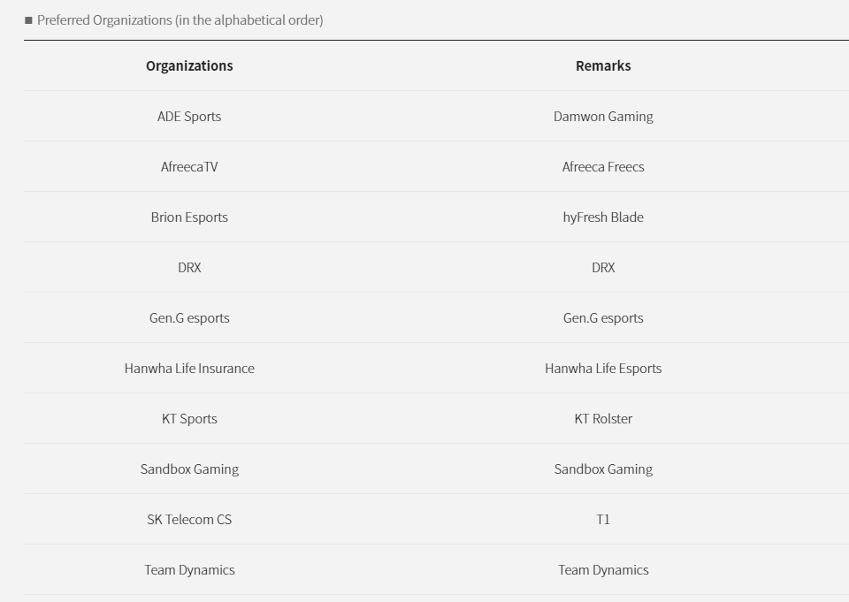
Task: Click the Damwon Gaming remark
Action: tap(603, 116)
